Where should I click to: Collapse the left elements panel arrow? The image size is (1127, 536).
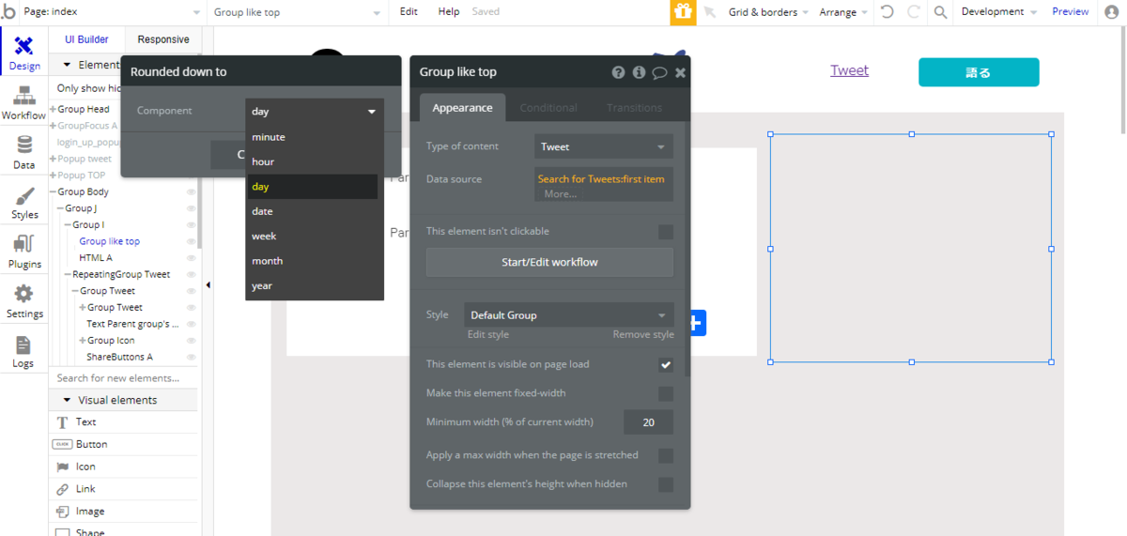click(x=208, y=284)
